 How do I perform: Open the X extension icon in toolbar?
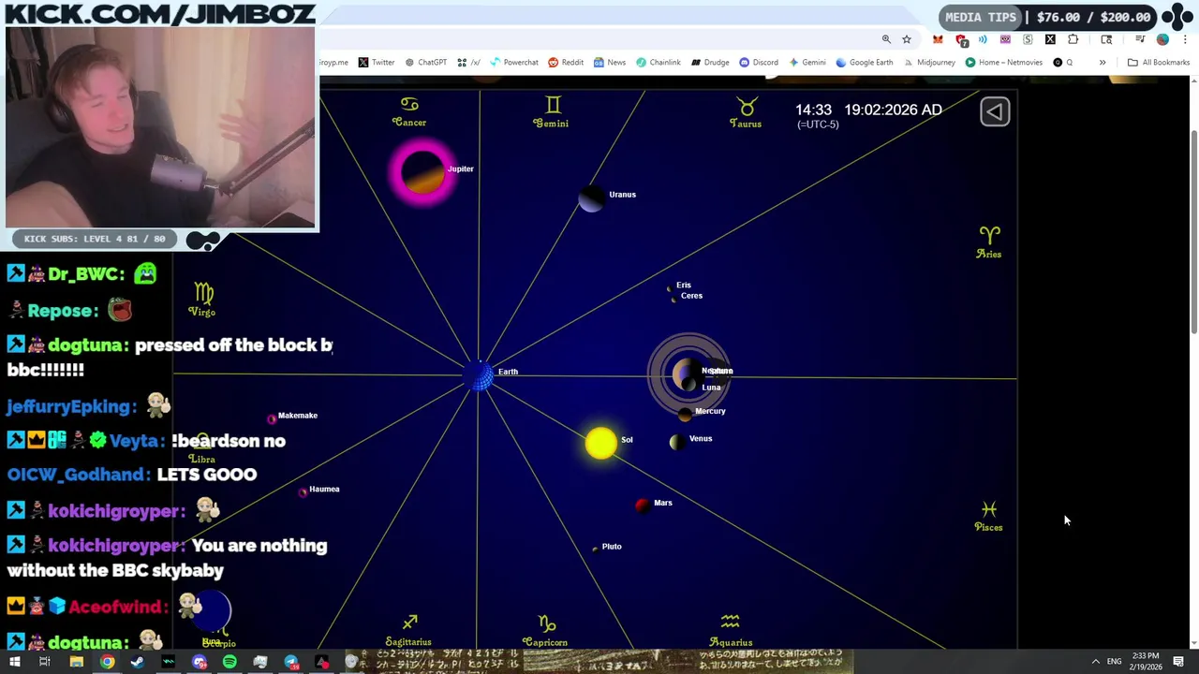pos(1050,39)
